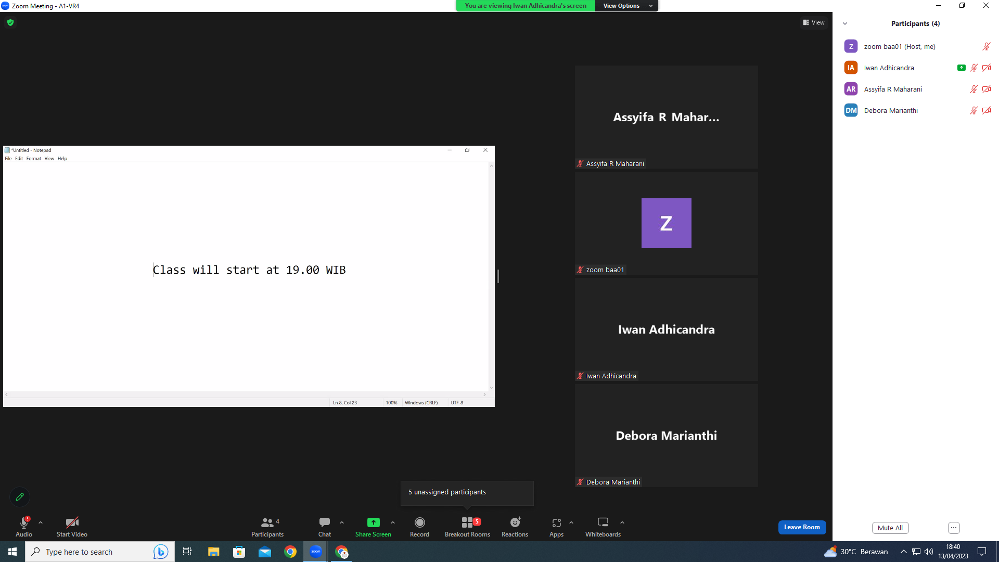Start sharing with Share Screen
This screenshot has width=999, height=562.
pyautogui.click(x=373, y=527)
